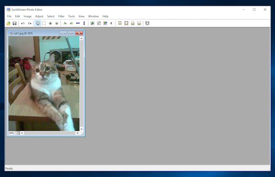
Task: Click the cat1.jpg document window icon
Action: (x=11, y=33)
